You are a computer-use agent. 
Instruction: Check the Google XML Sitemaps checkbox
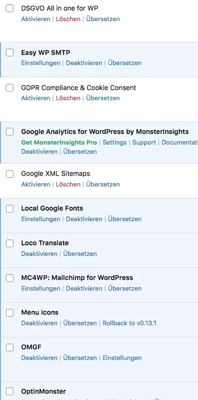click(x=10, y=174)
